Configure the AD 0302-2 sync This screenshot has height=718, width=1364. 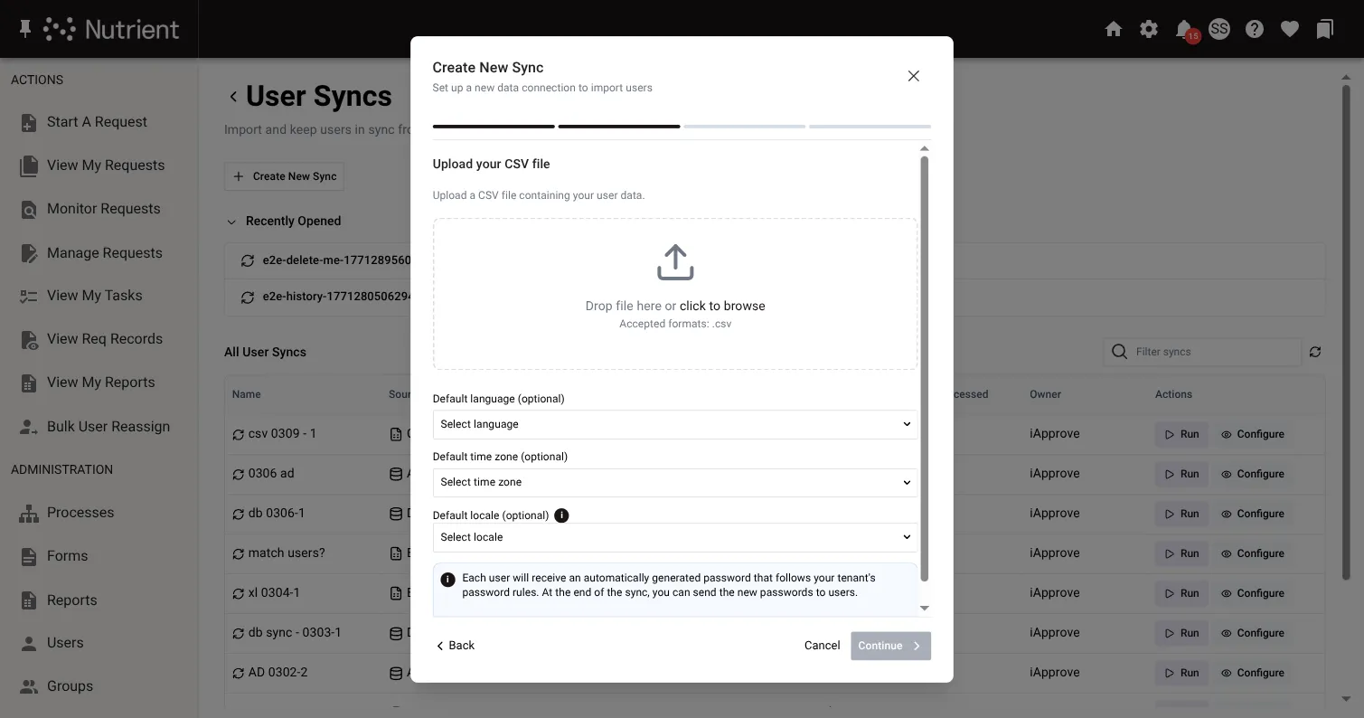1252,673
